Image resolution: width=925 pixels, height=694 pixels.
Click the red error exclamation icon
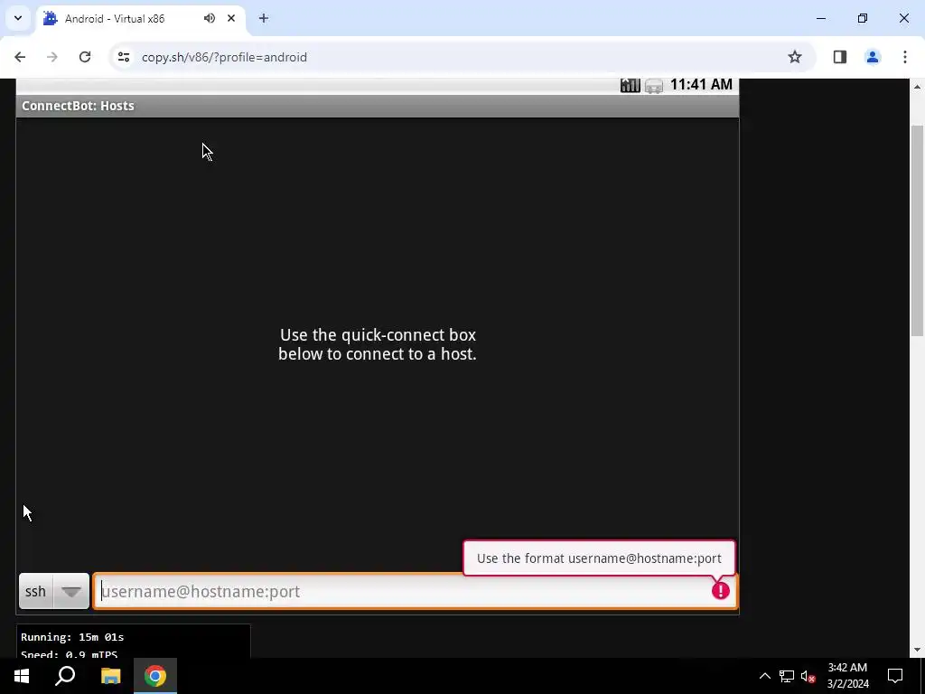coord(720,590)
